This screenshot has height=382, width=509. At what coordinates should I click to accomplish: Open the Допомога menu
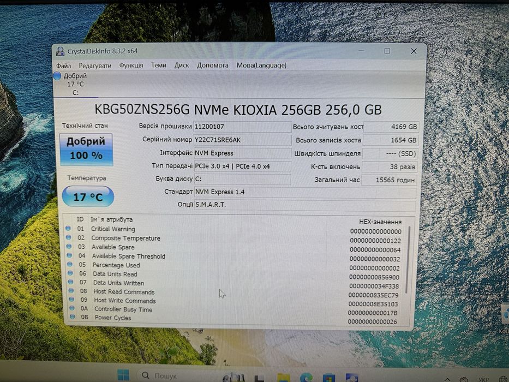pyautogui.click(x=213, y=65)
